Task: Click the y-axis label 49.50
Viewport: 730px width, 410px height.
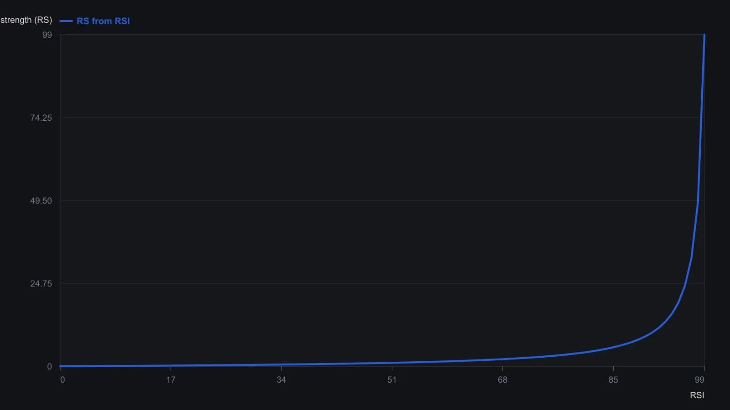Action: tap(41, 201)
